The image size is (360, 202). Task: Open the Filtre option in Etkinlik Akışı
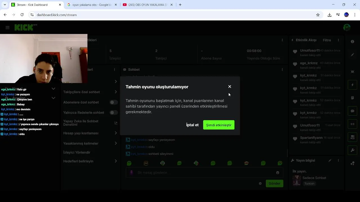point(327,40)
